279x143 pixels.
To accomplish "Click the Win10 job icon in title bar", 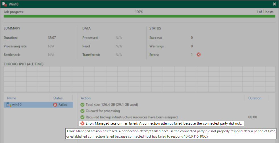I will click(5, 4).
